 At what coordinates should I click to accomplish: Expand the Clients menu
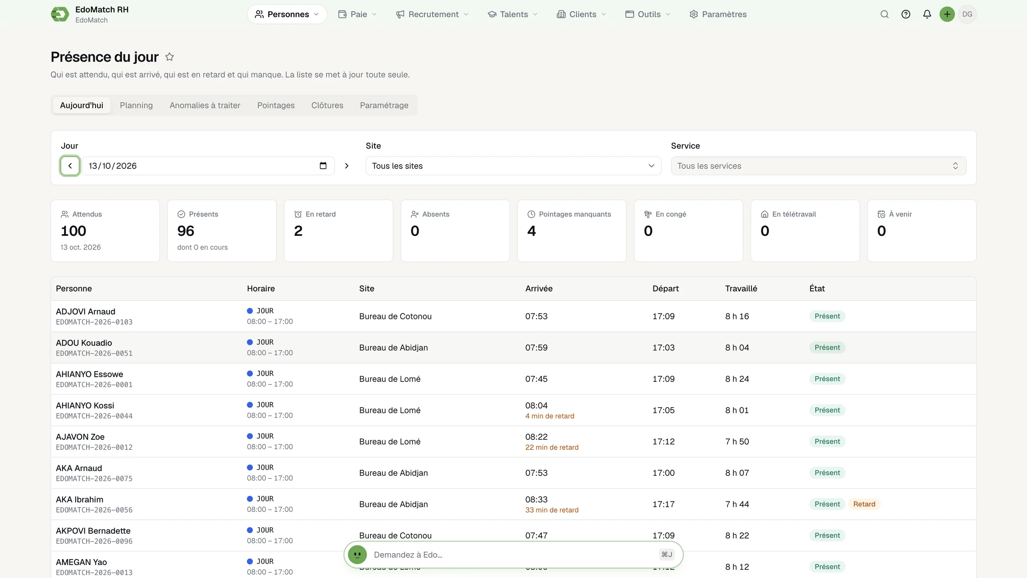[581, 14]
